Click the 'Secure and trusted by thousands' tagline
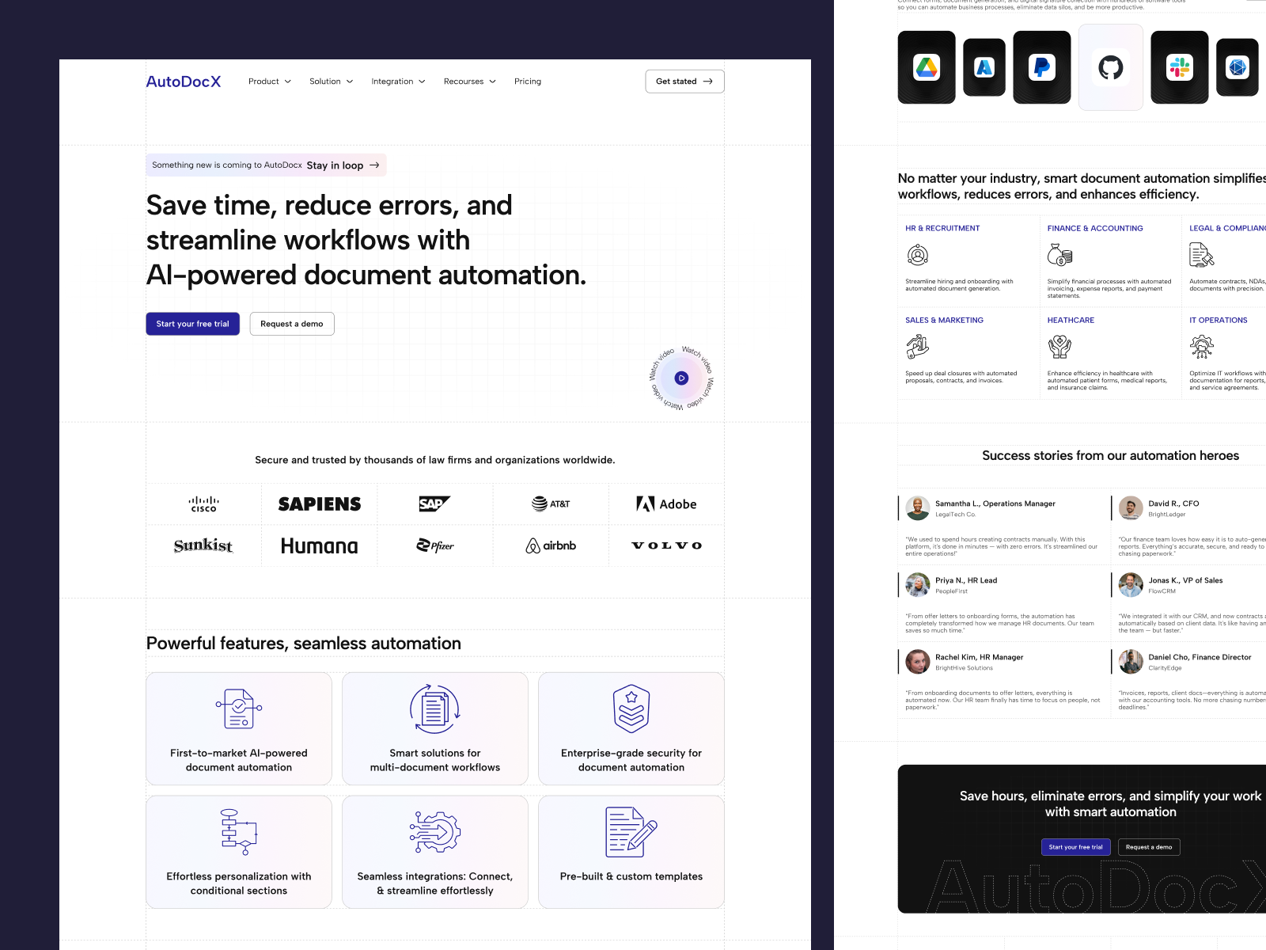This screenshot has width=1266, height=950. (x=435, y=460)
